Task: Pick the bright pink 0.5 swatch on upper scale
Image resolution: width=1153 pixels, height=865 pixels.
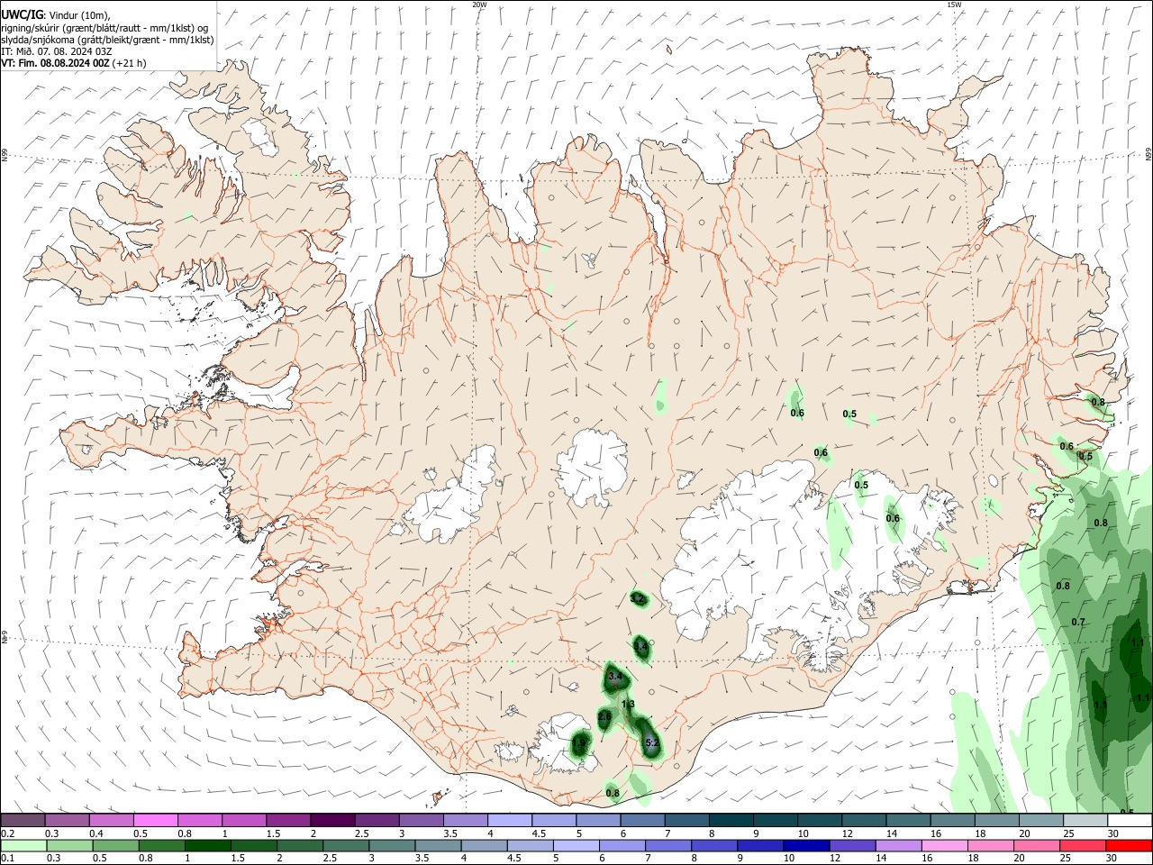Action: point(155,820)
